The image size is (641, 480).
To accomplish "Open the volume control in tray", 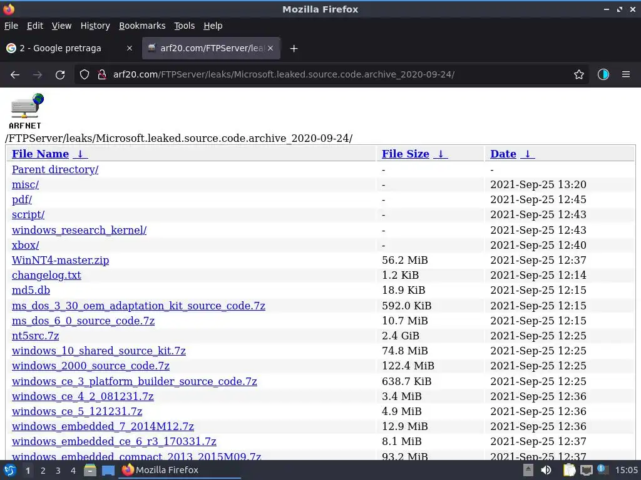I will (x=546, y=470).
